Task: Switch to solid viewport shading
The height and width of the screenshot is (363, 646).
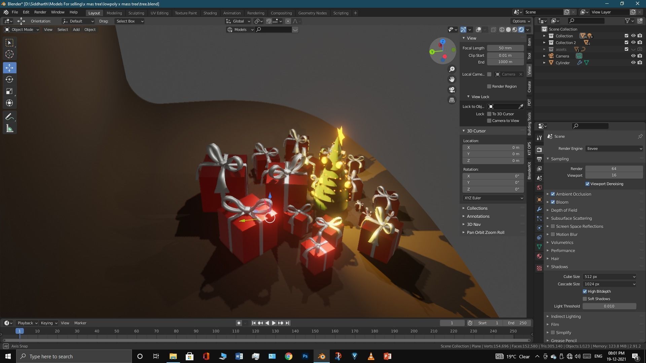Action: click(x=508, y=30)
